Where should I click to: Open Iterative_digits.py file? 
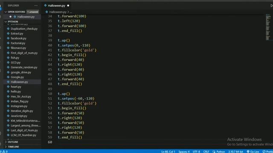tap(22, 111)
